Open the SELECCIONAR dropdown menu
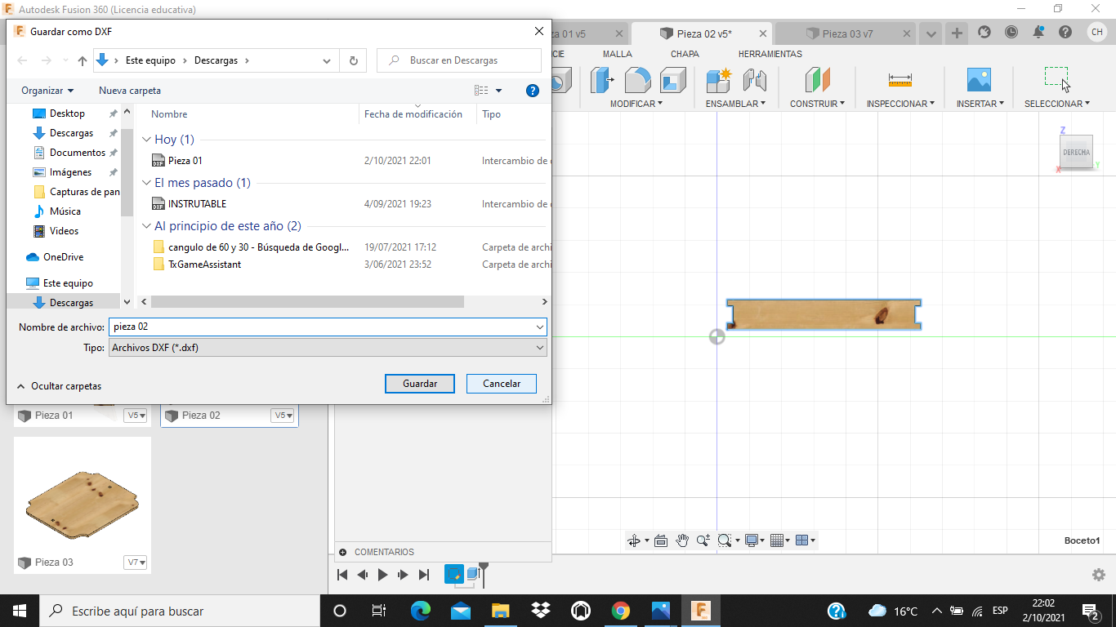Screen dimensions: 1116x627 pyautogui.click(x=1057, y=104)
